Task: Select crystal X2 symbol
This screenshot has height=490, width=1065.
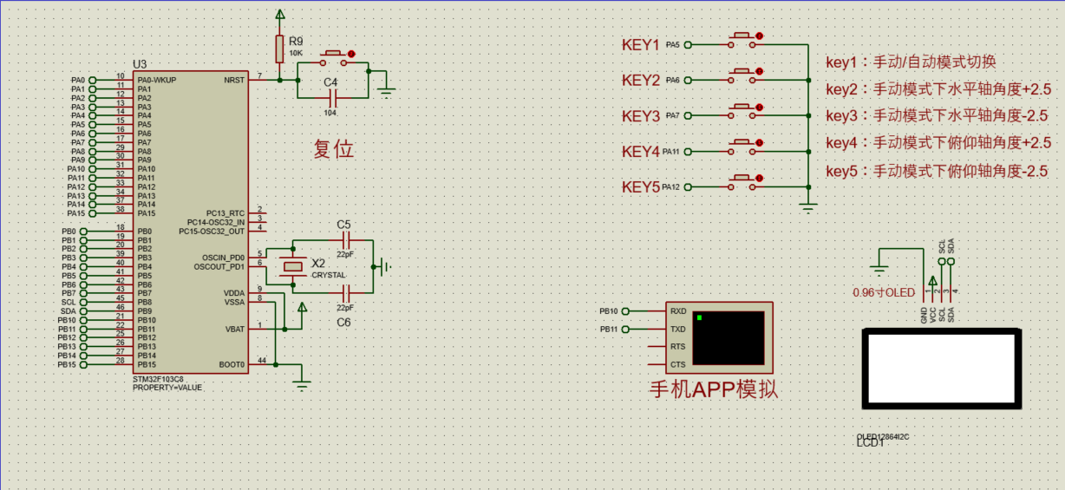Action: point(293,266)
